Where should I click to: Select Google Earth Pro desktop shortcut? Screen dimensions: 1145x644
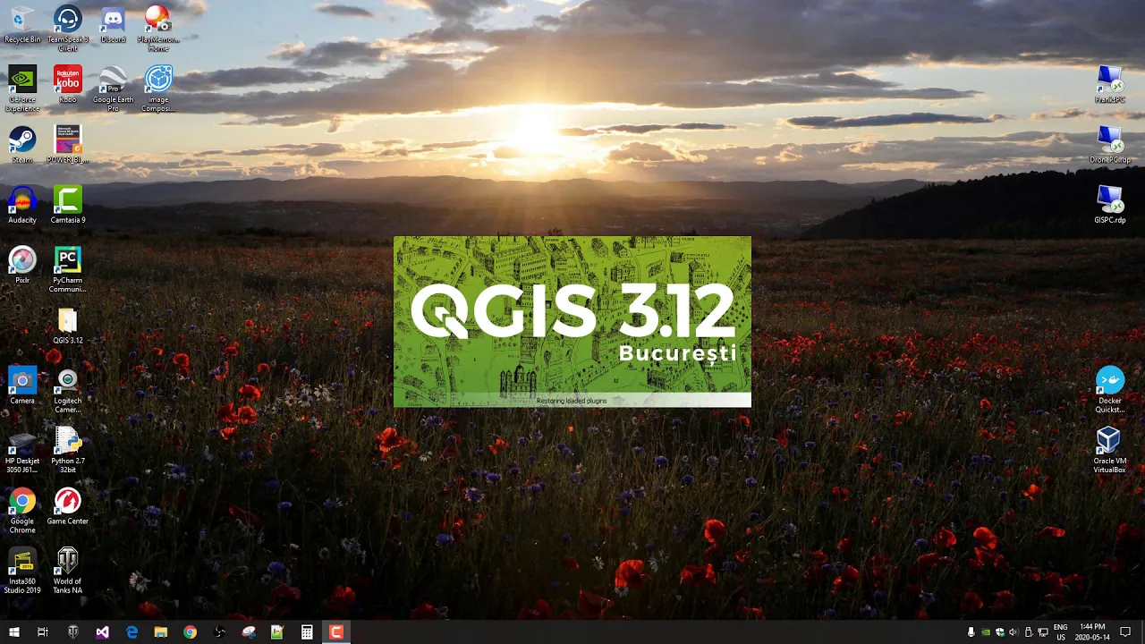click(113, 88)
